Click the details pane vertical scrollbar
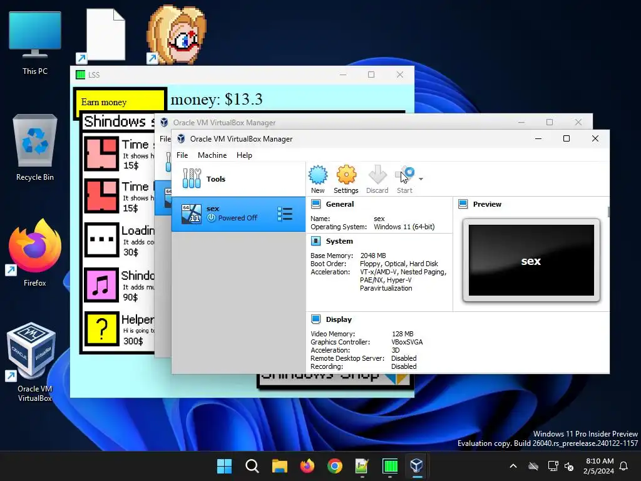 (x=608, y=212)
